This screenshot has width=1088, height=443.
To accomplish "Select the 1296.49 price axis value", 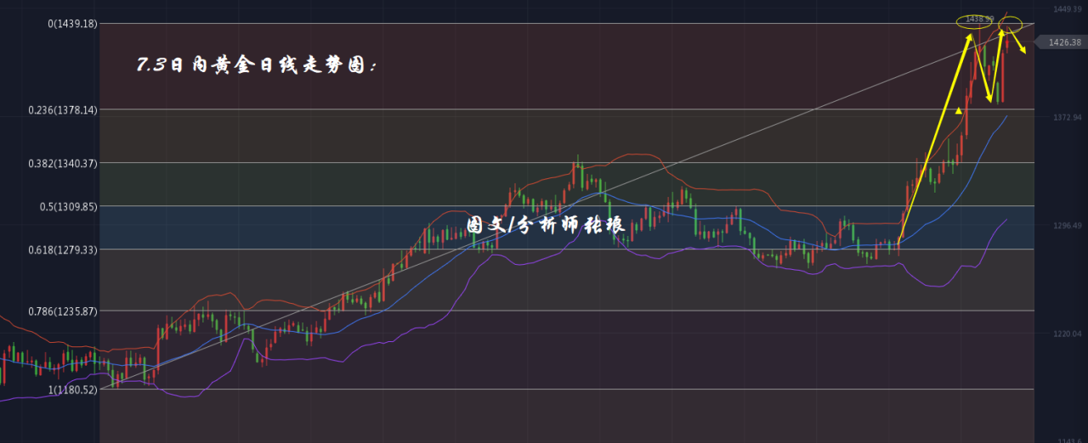I will click(1067, 226).
